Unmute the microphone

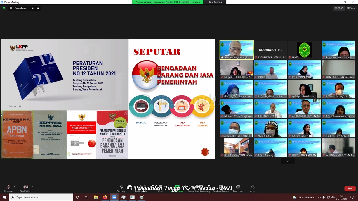[x=8, y=187]
